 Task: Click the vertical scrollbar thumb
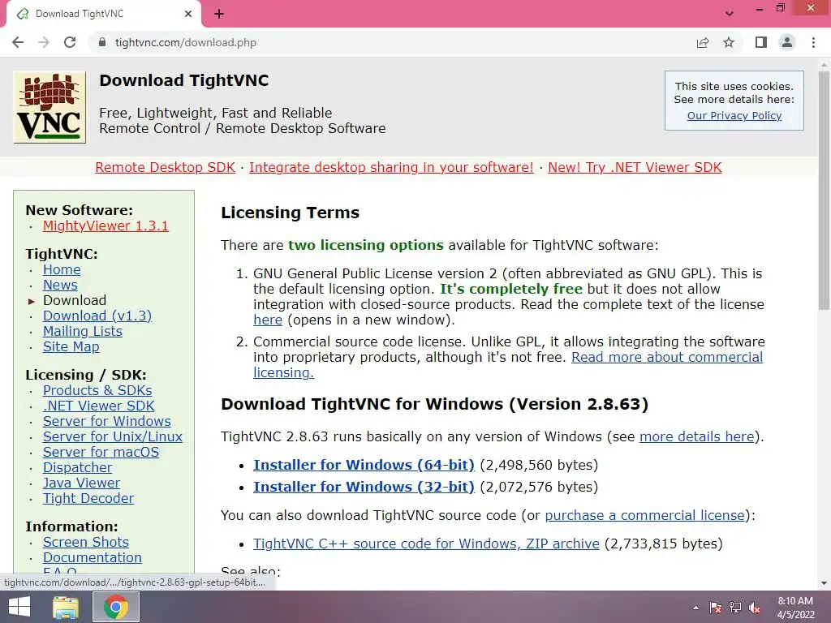pyautogui.click(x=824, y=191)
